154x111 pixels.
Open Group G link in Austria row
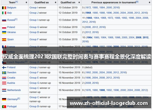coord(34,83)
